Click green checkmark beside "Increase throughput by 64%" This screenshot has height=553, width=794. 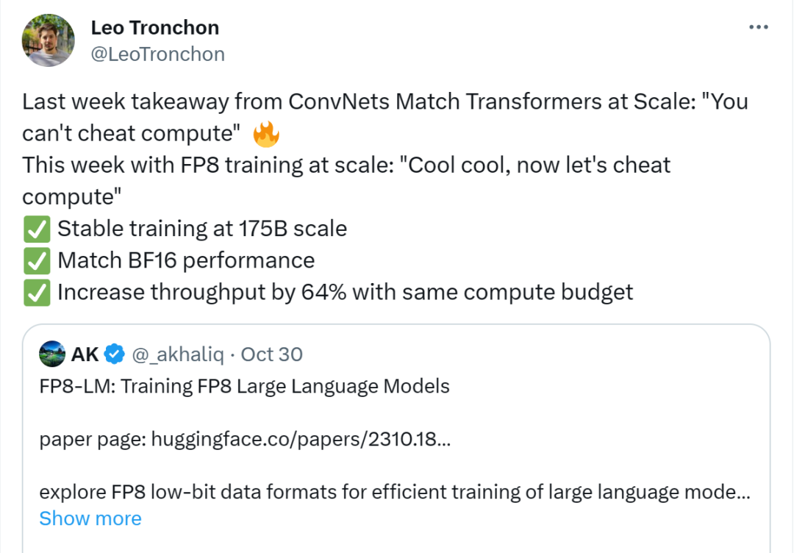pyautogui.click(x=35, y=293)
